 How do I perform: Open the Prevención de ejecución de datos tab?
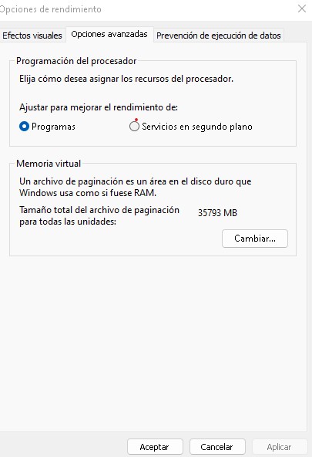point(219,36)
